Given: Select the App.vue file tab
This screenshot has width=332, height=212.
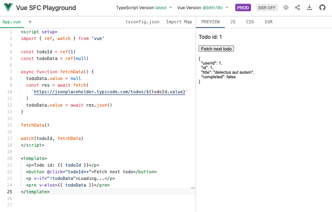Looking at the screenshot, I should 12,22.
